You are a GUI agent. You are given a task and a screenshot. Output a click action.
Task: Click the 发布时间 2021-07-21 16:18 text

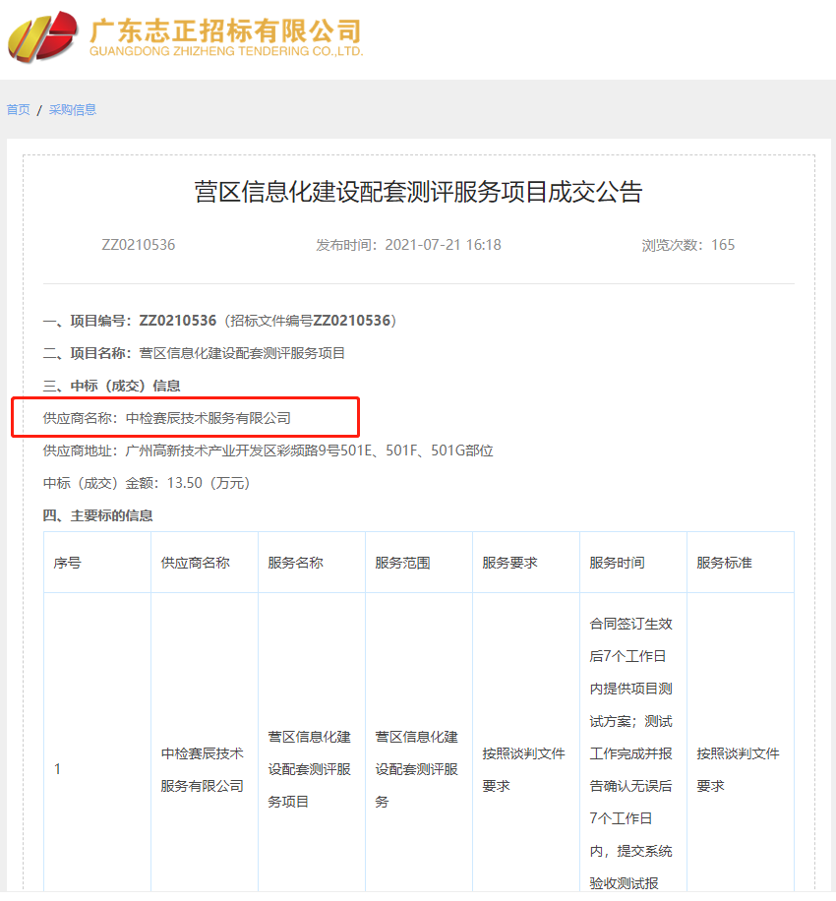coord(408,245)
